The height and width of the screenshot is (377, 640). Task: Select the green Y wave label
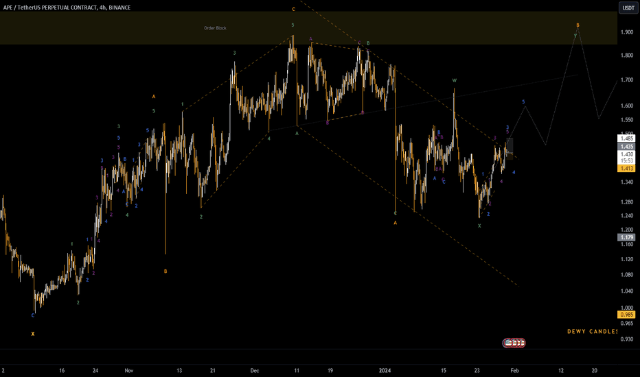click(x=575, y=36)
